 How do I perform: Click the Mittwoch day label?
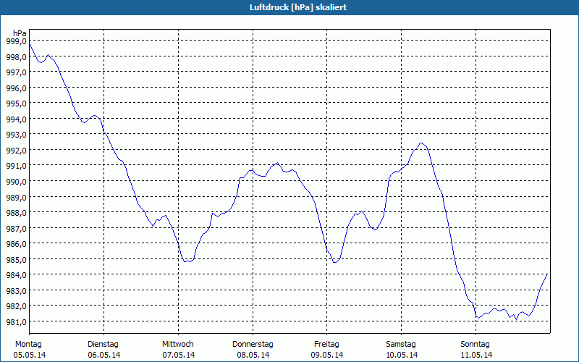(x=178, y=345)
